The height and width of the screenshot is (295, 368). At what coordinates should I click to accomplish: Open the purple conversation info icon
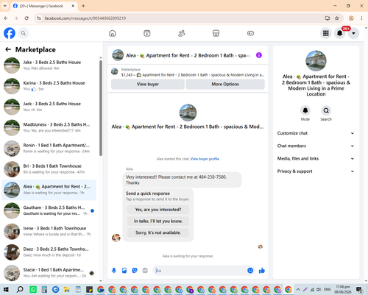pyautogui.click(x=259, y=55)
